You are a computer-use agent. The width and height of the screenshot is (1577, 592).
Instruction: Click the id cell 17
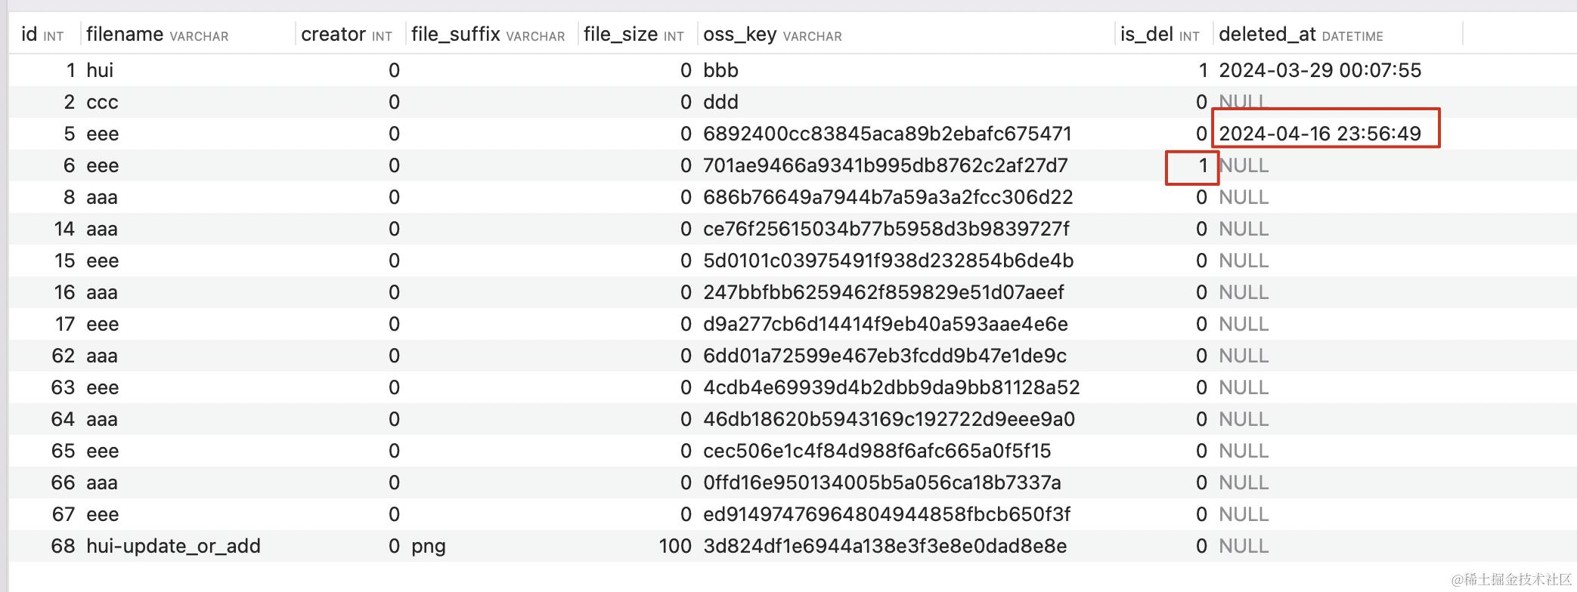(x=64, y=324)
